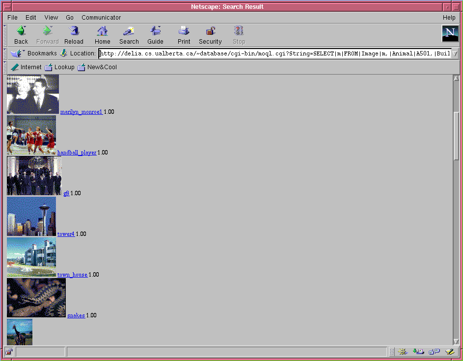The width and height of the screenshot is (463, 361).
Task: Click the security lock status icon
Action: point(9,352)
